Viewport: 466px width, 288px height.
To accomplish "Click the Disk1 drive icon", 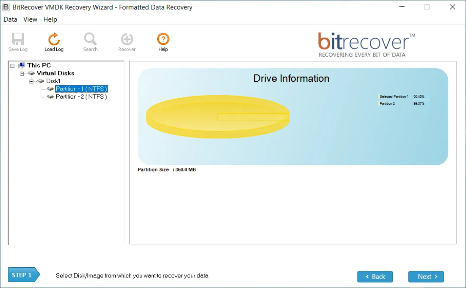I will click(41, 81).
